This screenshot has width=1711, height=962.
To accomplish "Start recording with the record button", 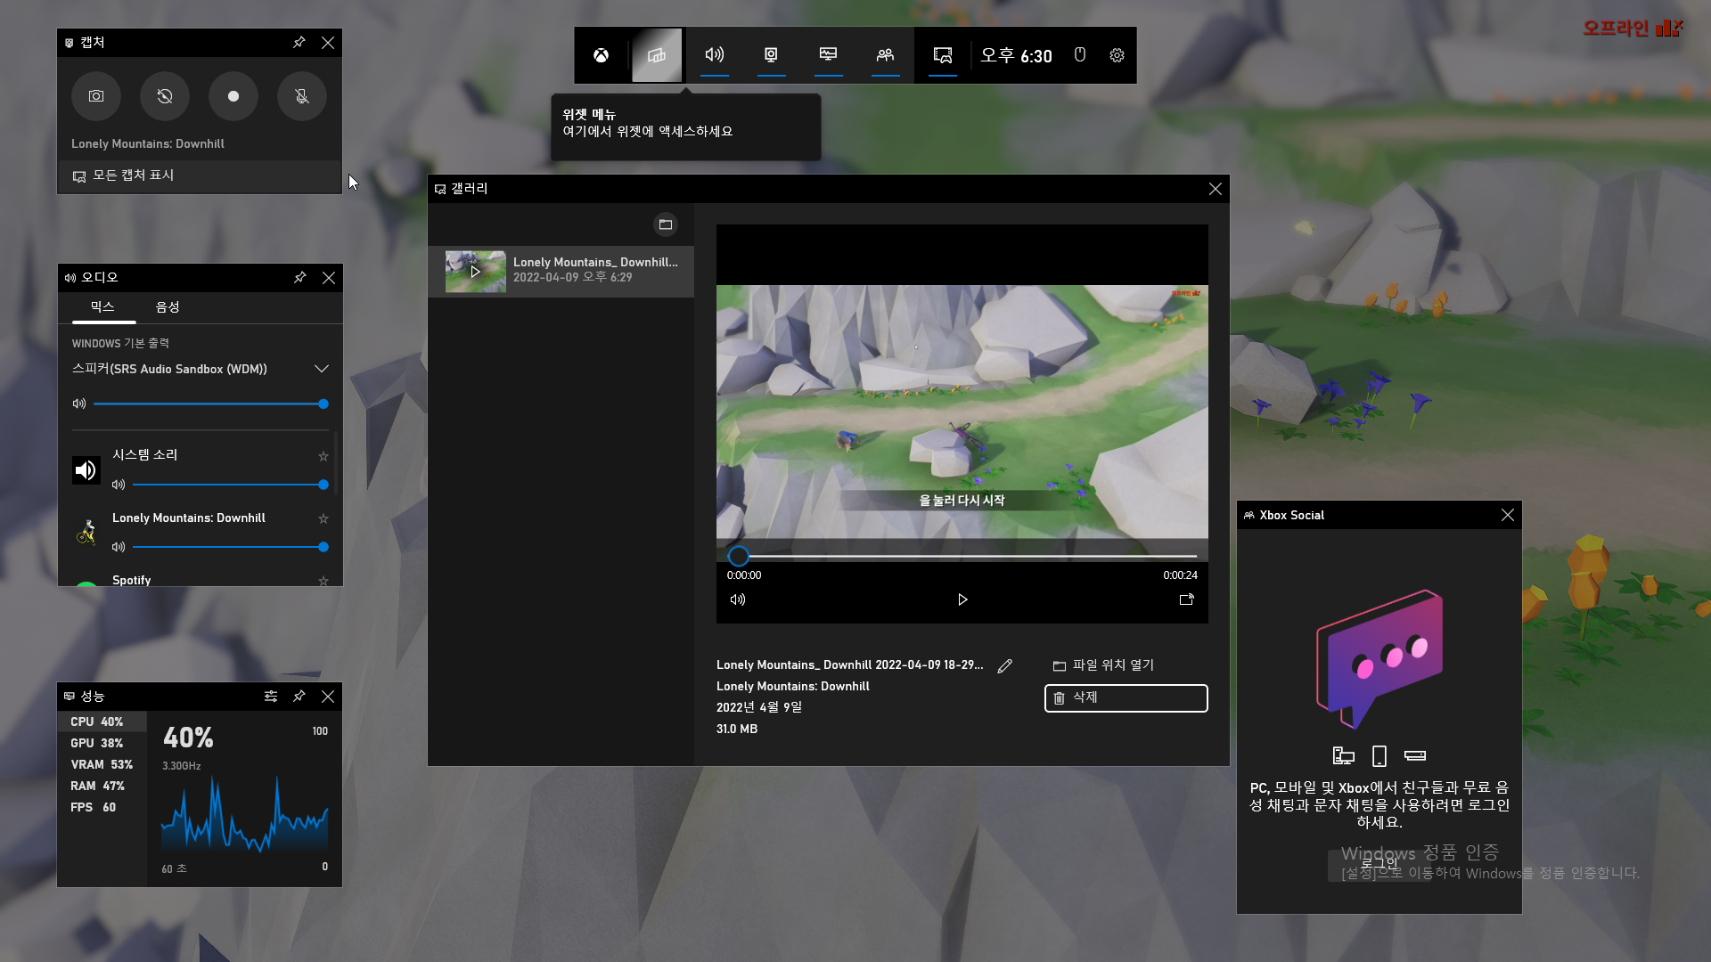I will (233, 96).
